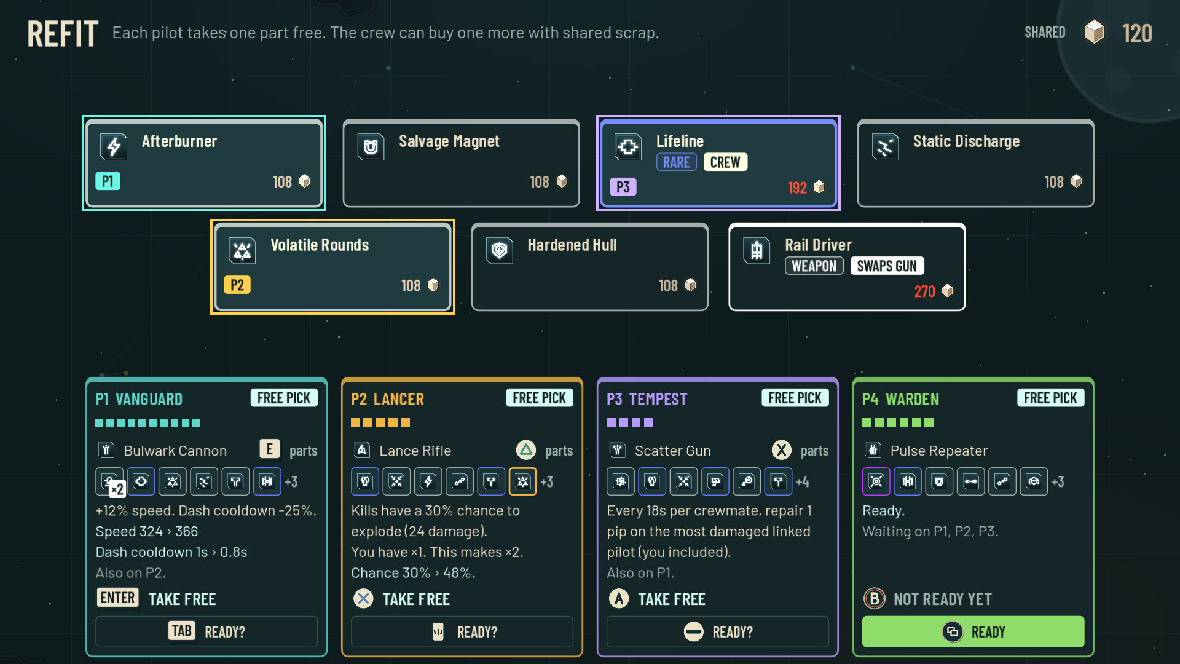Viewport: 1180px width, 664px height.
Task: Click the Static Discharge icon on its card
Action: pyautogui.click(x=885, y=147)
